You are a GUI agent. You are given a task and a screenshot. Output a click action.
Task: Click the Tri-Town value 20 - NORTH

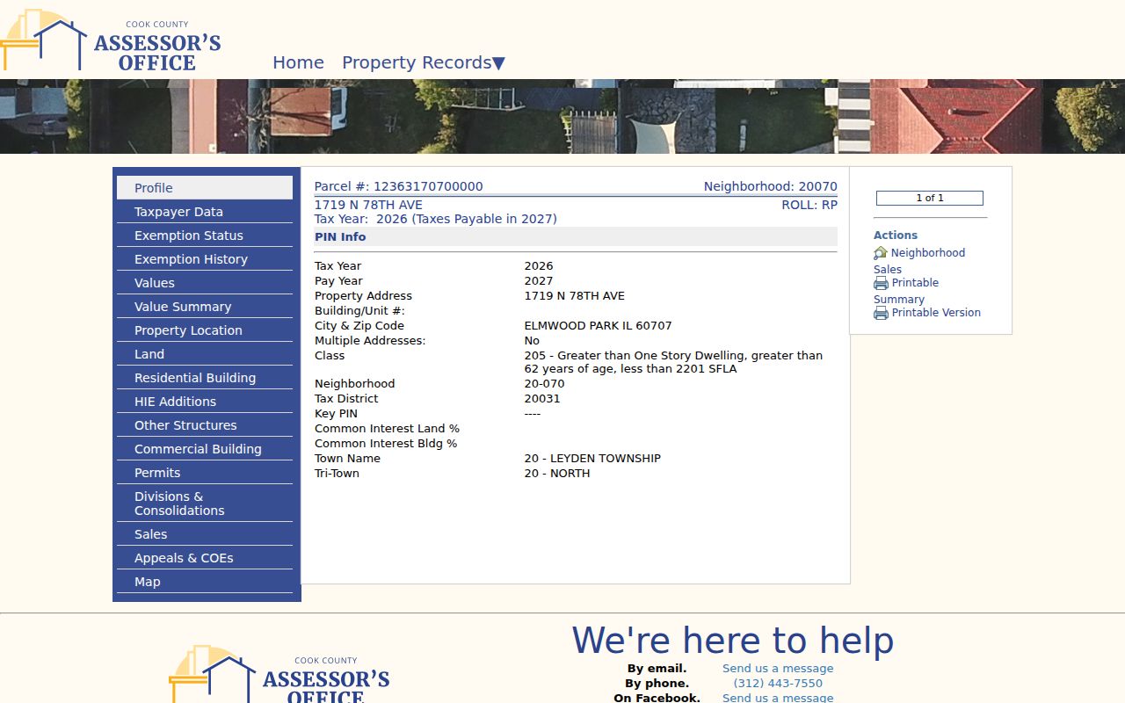point(557,474)
